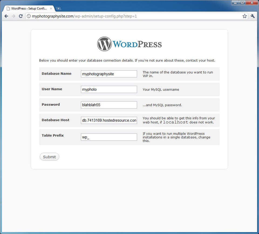259x234 pixels.
Task: Click the '...and MySQL password.' hint text
Action: click(x=162, y=105)
